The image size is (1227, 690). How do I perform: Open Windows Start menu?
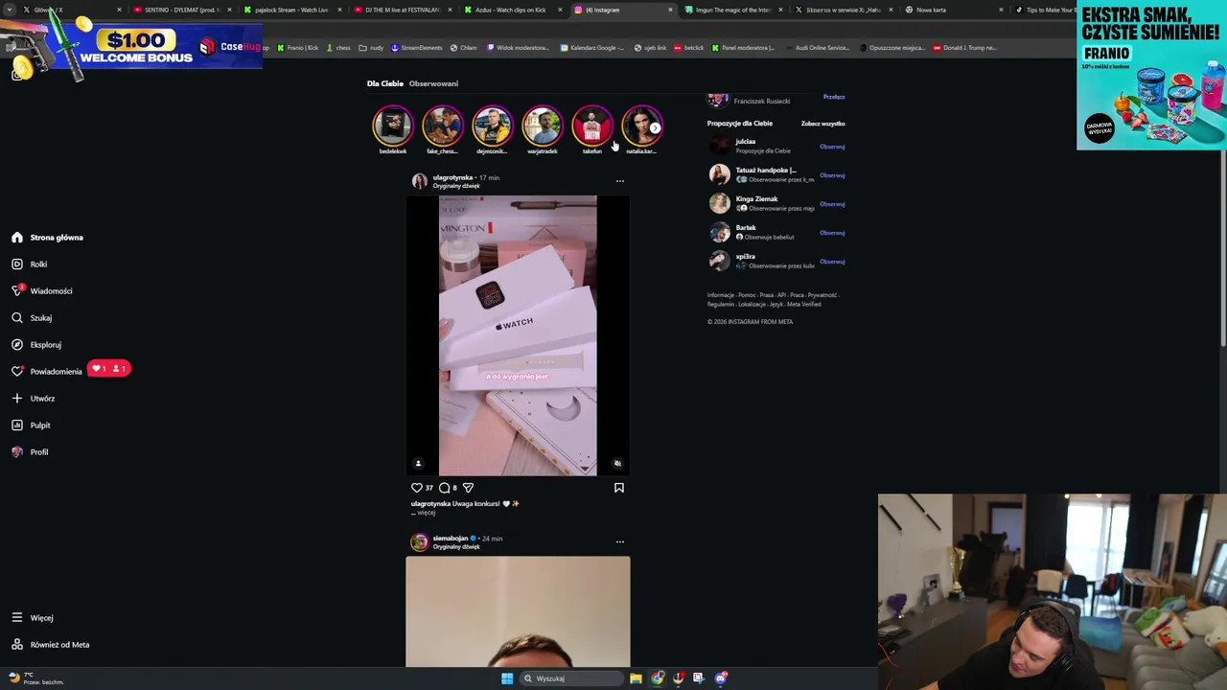point(507,678)
